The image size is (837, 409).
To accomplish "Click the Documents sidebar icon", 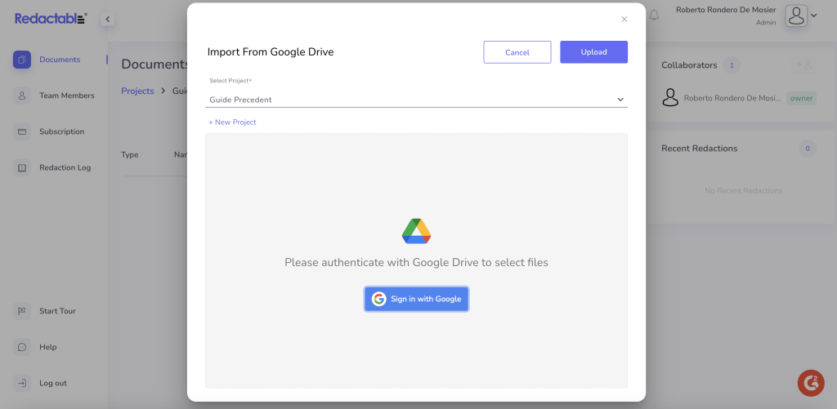I will click(x=22, y=60).
